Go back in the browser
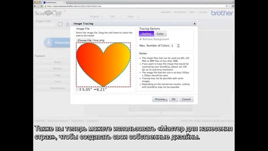 (x=35, y=6)
